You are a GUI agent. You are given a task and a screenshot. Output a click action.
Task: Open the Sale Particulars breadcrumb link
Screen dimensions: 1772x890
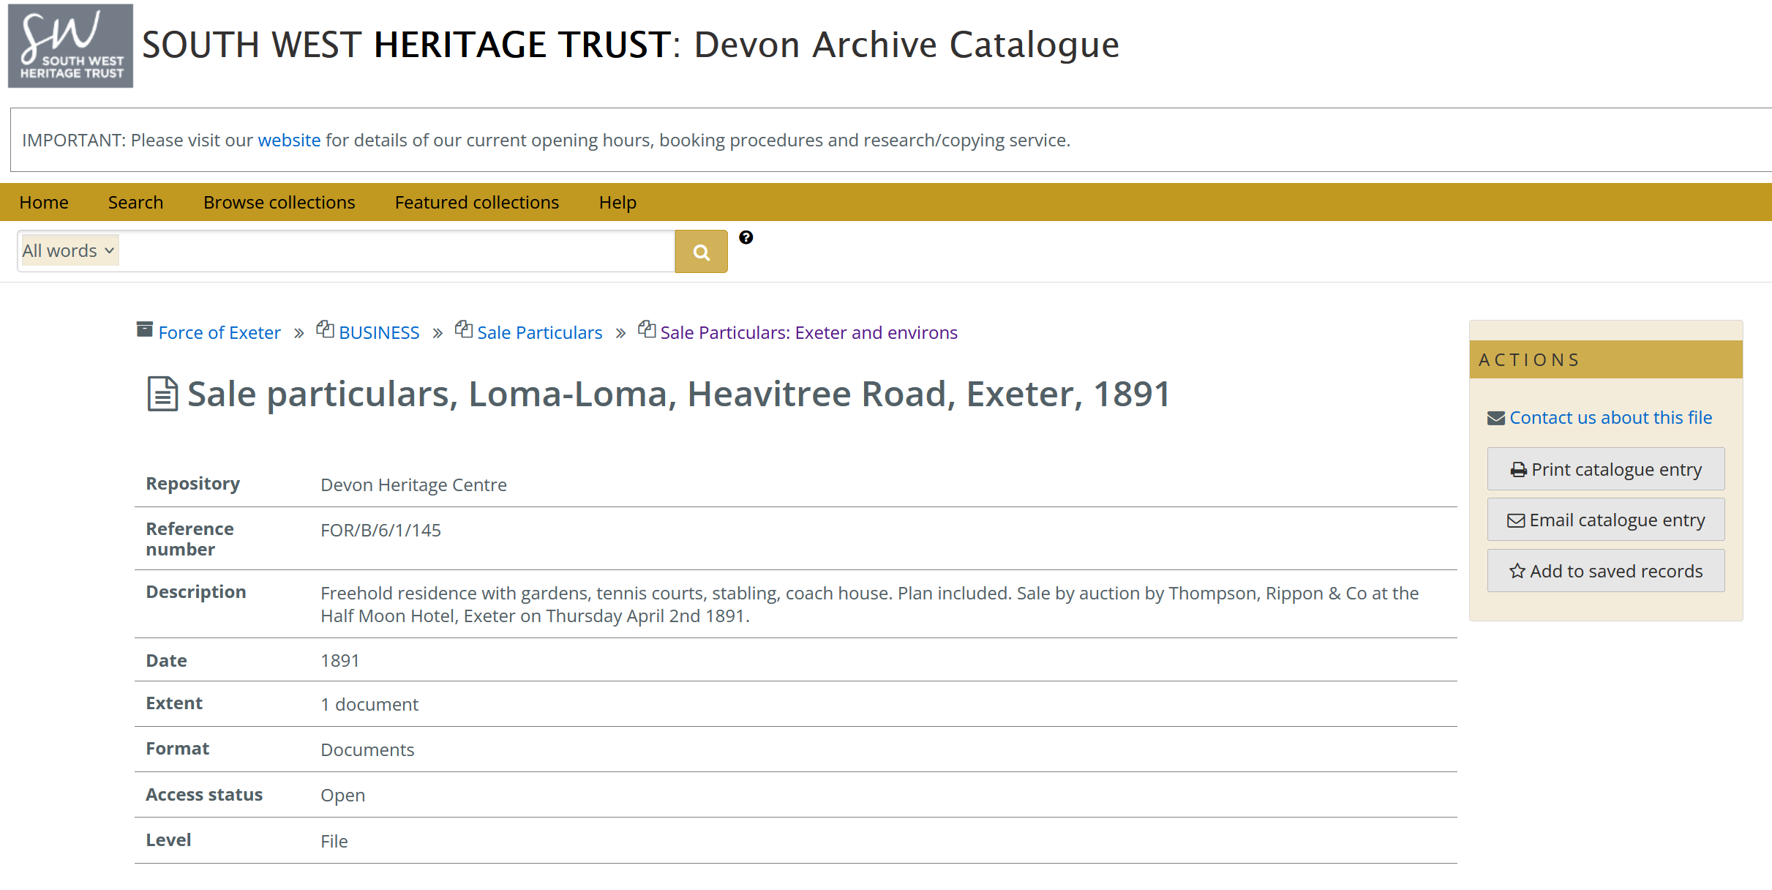540,332
